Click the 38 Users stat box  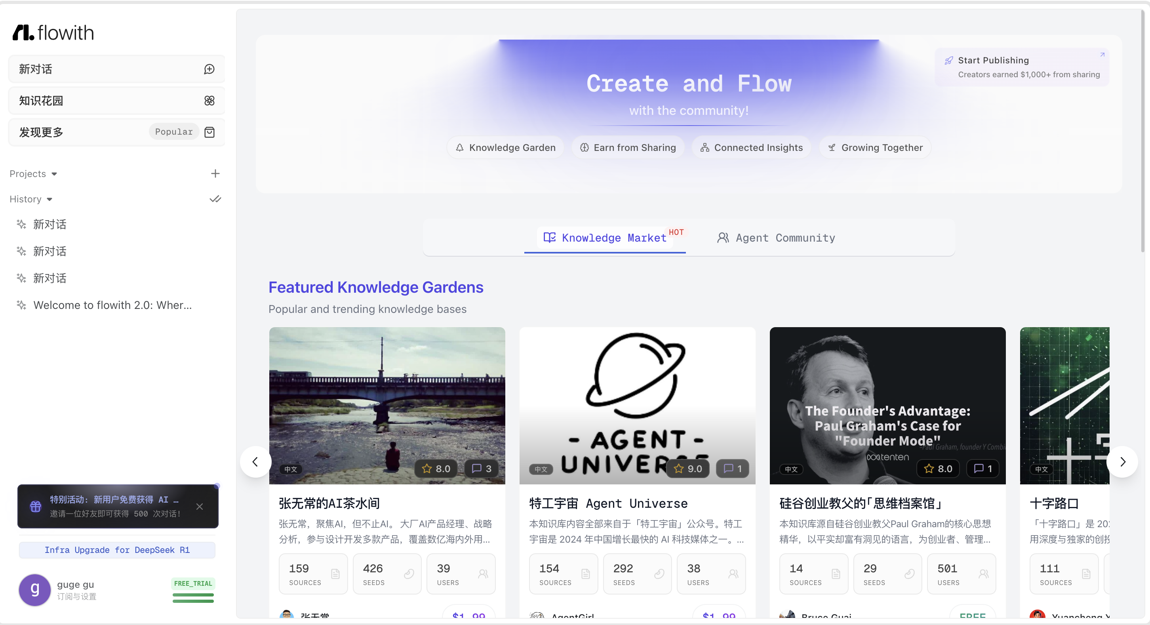point(711,574)
